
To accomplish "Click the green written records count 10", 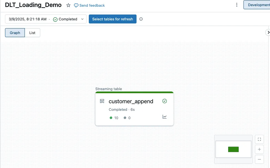I will [x=114, y=118].
